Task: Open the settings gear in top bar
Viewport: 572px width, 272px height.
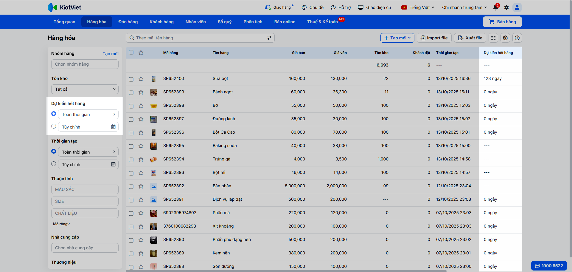Action: (x=506, y=7)
